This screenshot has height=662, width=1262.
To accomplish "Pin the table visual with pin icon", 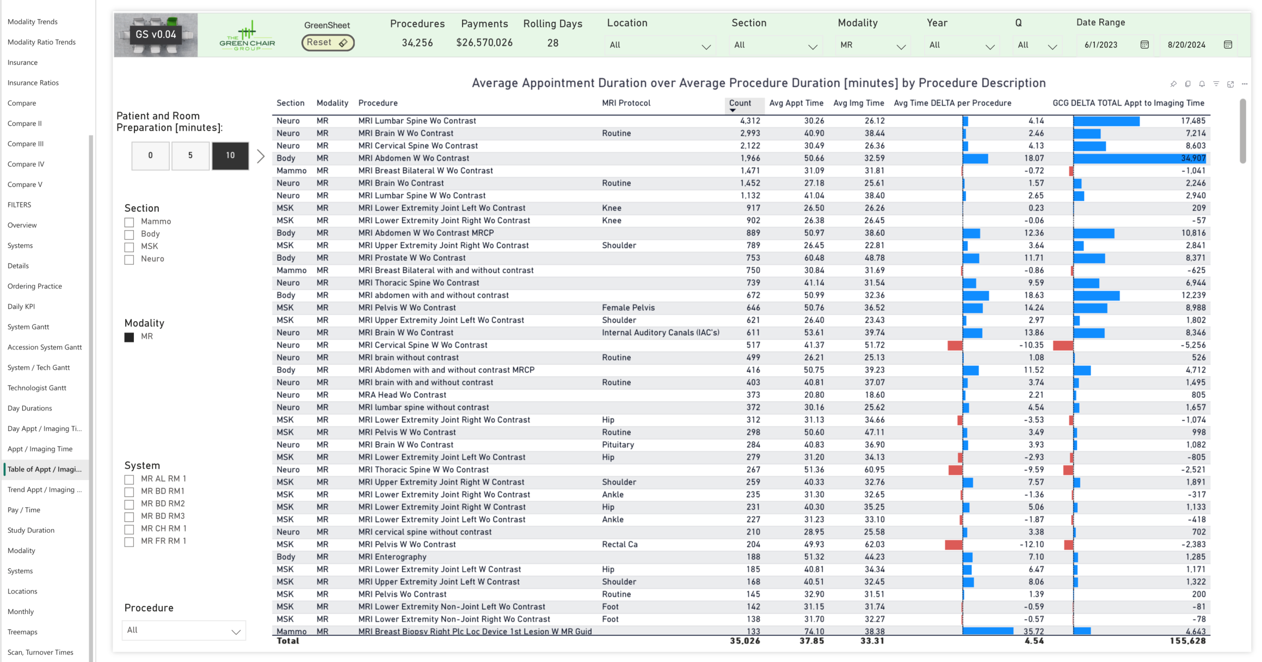I will point(1173,84).
